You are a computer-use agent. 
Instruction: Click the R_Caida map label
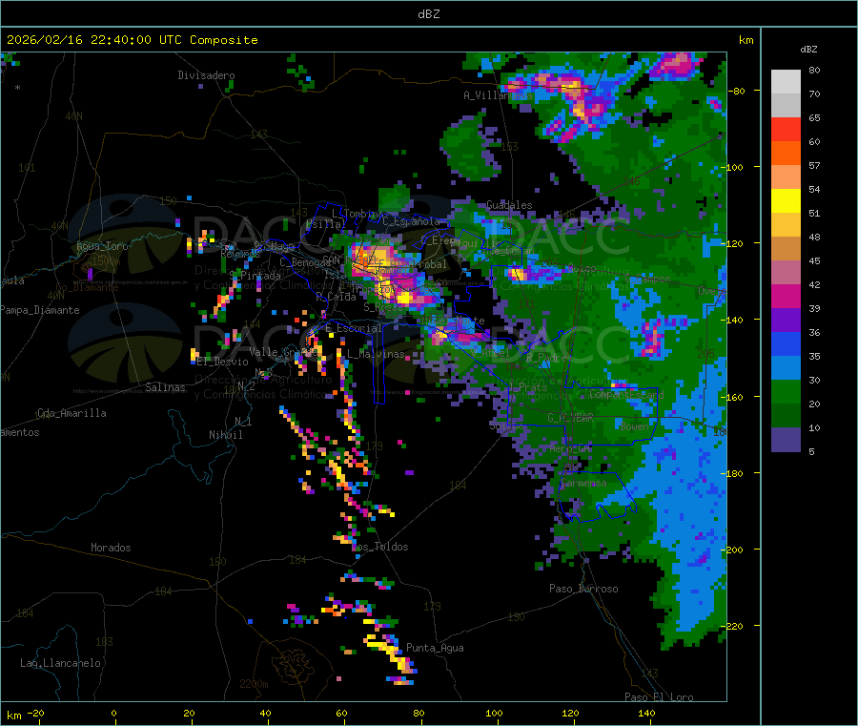(x=336, y=297)
